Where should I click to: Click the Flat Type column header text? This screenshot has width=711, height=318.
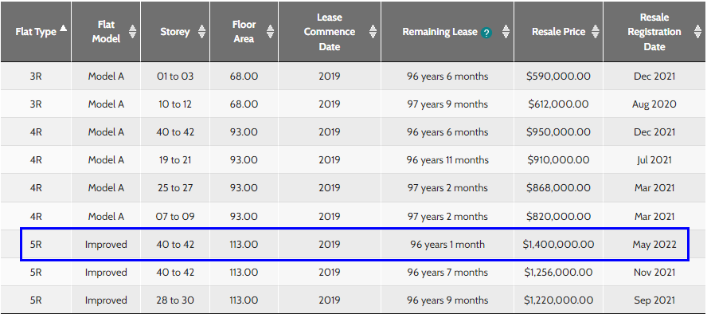(36, 32)
